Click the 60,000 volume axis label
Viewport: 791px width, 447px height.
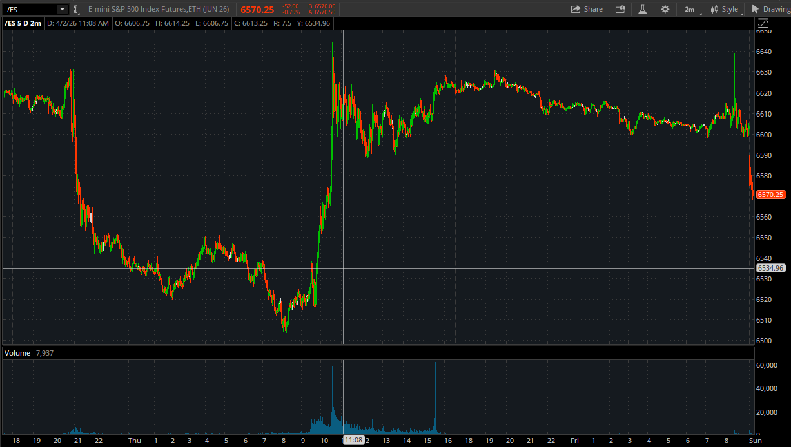(x=766, y=366)
